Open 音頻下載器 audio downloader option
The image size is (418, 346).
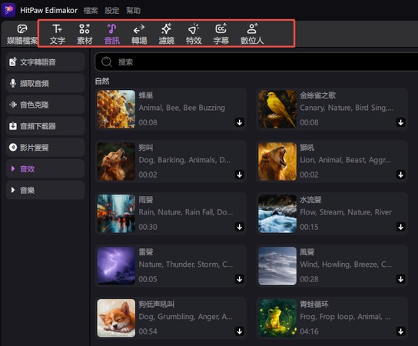[x=45, y=126]
